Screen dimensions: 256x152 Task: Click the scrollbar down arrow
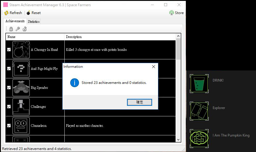click(178, 140)
